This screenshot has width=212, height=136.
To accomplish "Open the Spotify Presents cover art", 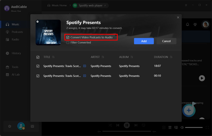I will (x=48, y=33).
